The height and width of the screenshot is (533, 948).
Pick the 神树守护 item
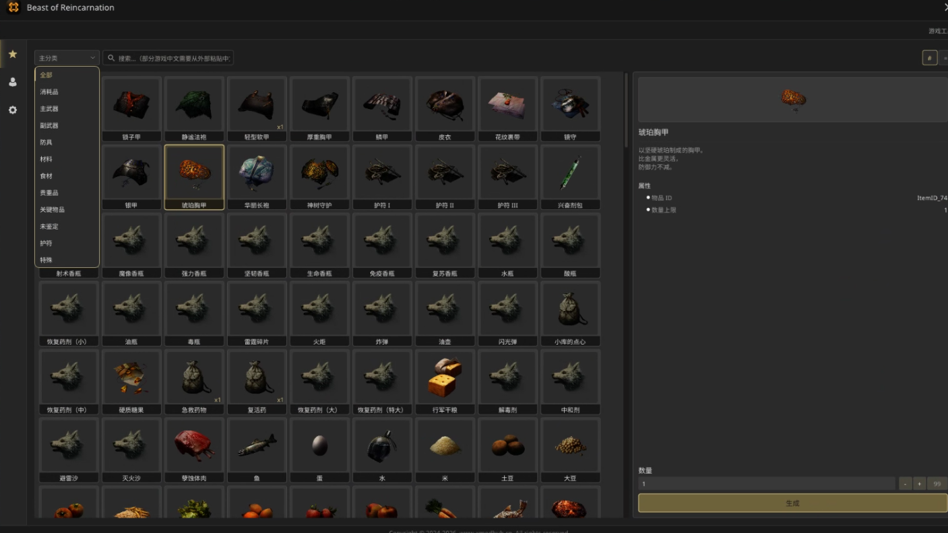tap(319, 177)
